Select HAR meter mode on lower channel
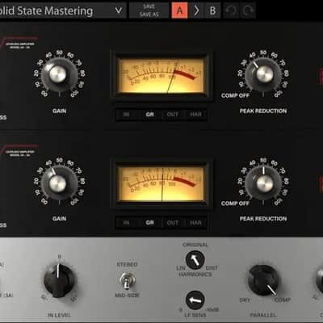 point(195,223)
